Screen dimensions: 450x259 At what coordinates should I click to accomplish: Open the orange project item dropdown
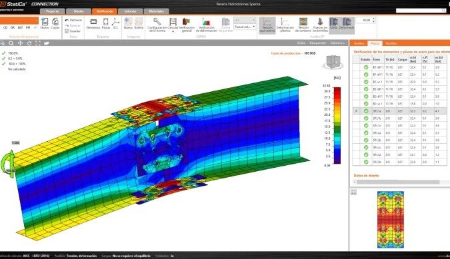19,21
